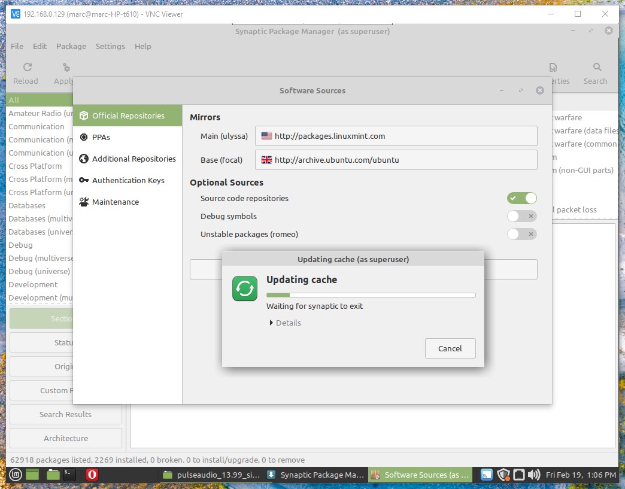Click the US flag icon in Main mirror
This screenshot has height=489, width=625.
[x=266, y=136]
